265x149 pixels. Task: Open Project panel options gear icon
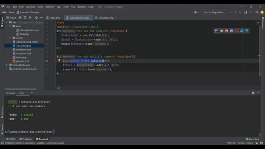pos(36,18)
